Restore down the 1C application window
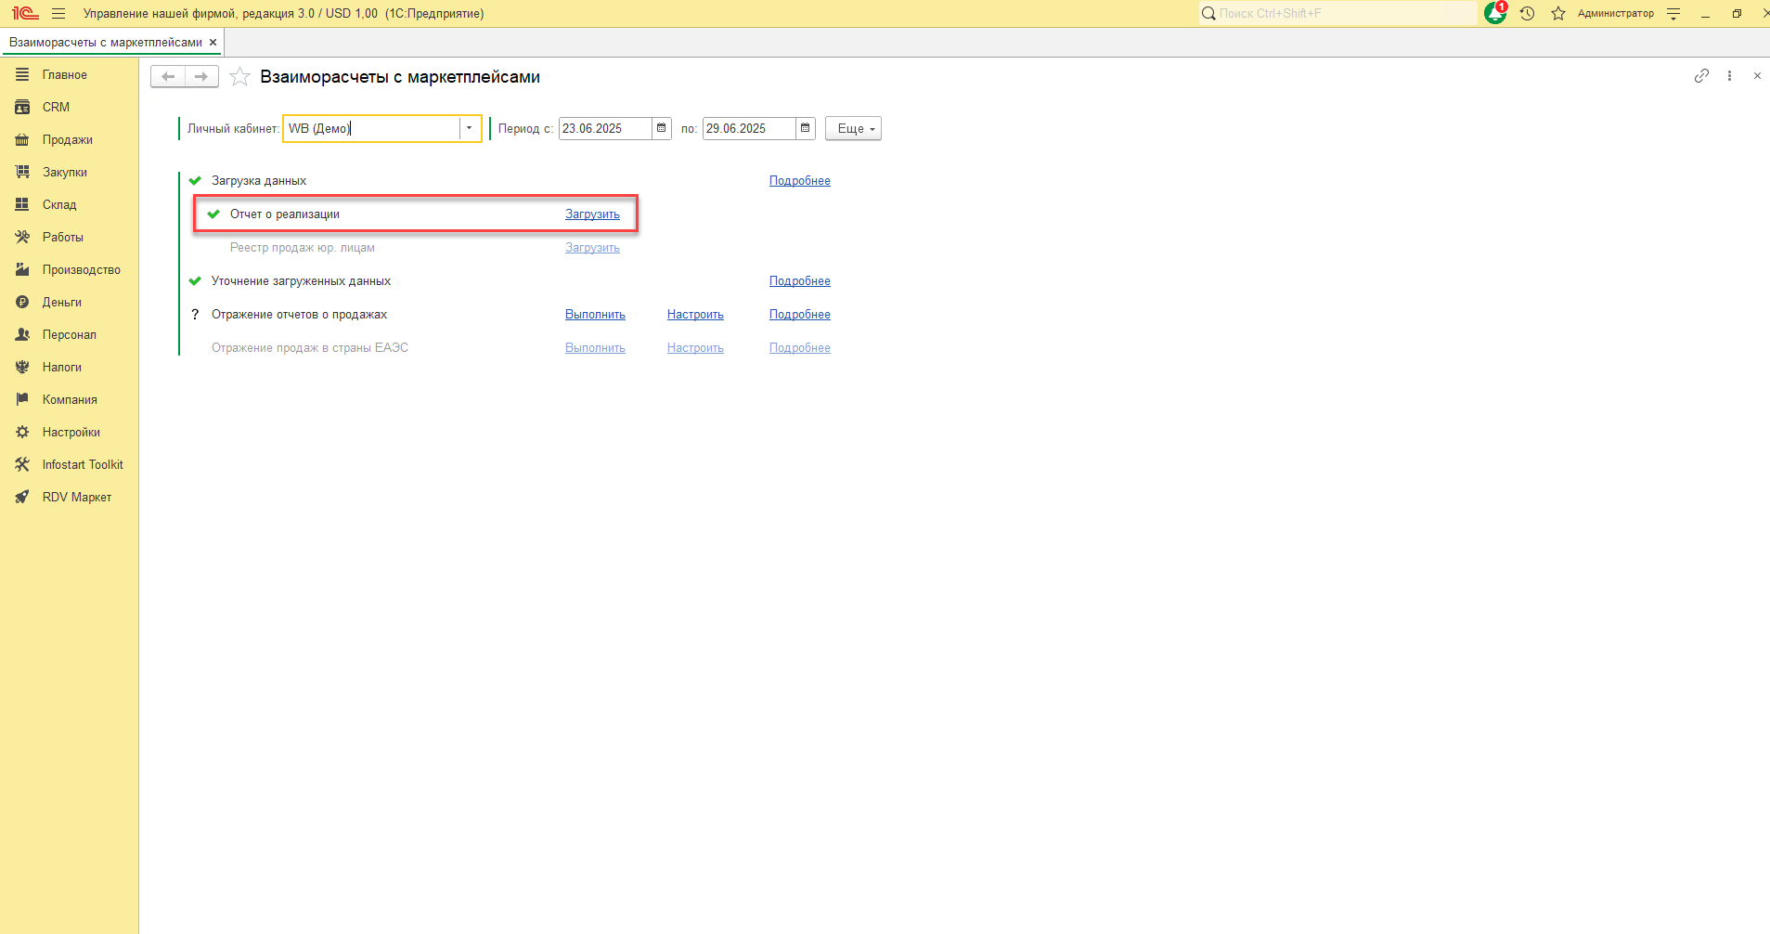 pyautogui.click(x=1737, y=14)
